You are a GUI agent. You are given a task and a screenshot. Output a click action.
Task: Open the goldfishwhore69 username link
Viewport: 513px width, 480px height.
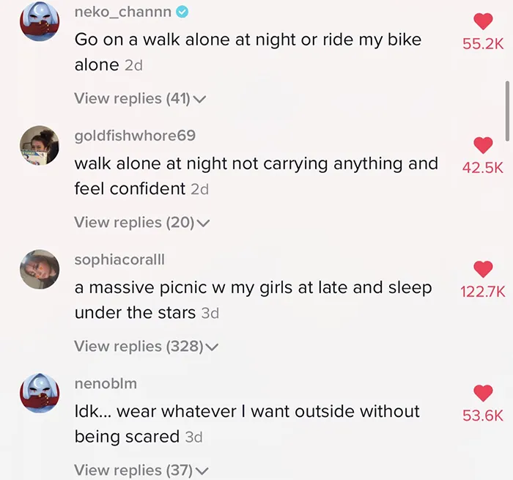pos(135,136)
